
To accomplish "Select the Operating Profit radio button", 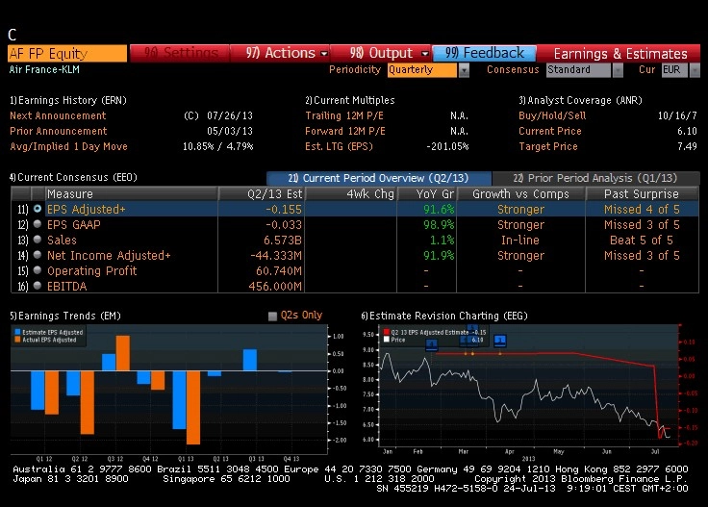I will pos(38,270).
